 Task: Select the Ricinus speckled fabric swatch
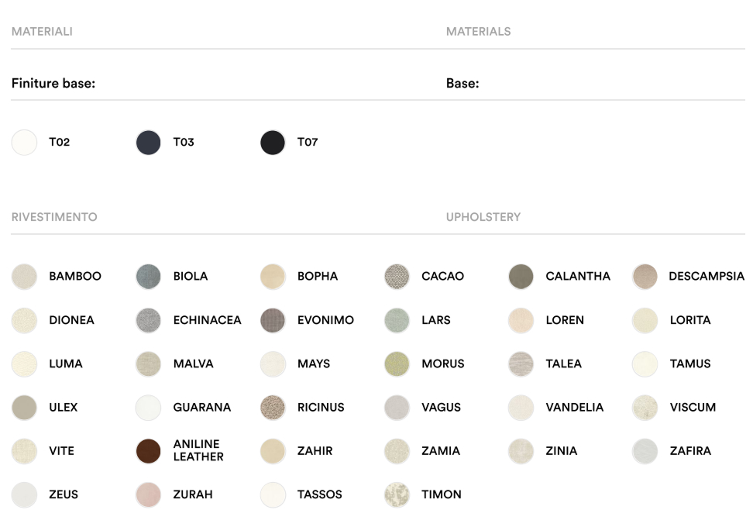point(273,407)
